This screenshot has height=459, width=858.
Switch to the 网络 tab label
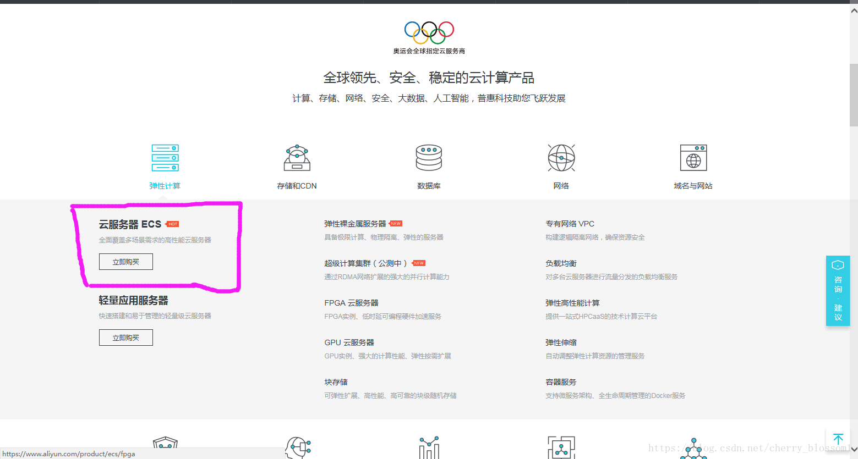tap(561, 186)
